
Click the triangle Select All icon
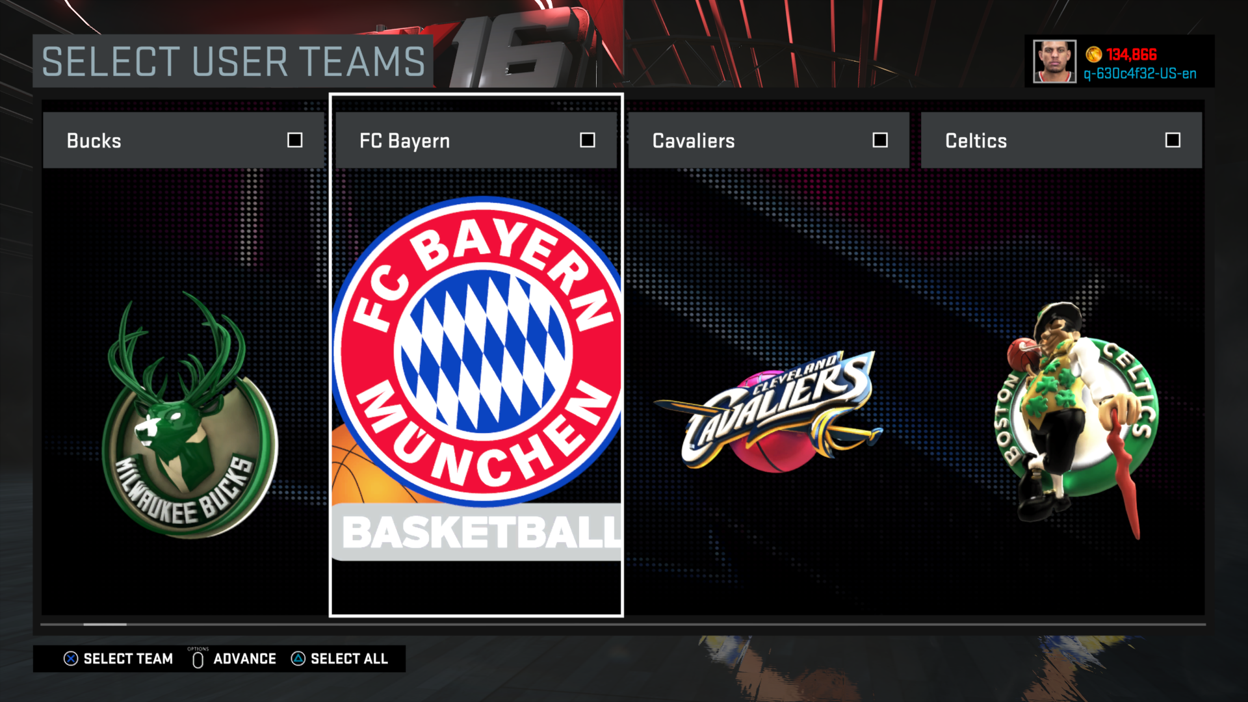click(x=298, y=658)
